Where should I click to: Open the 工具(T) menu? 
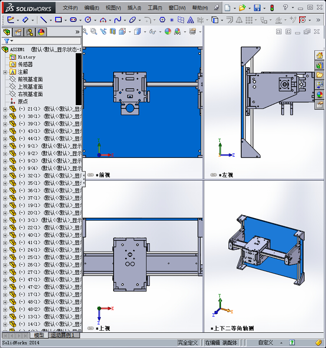click(155, 8)
